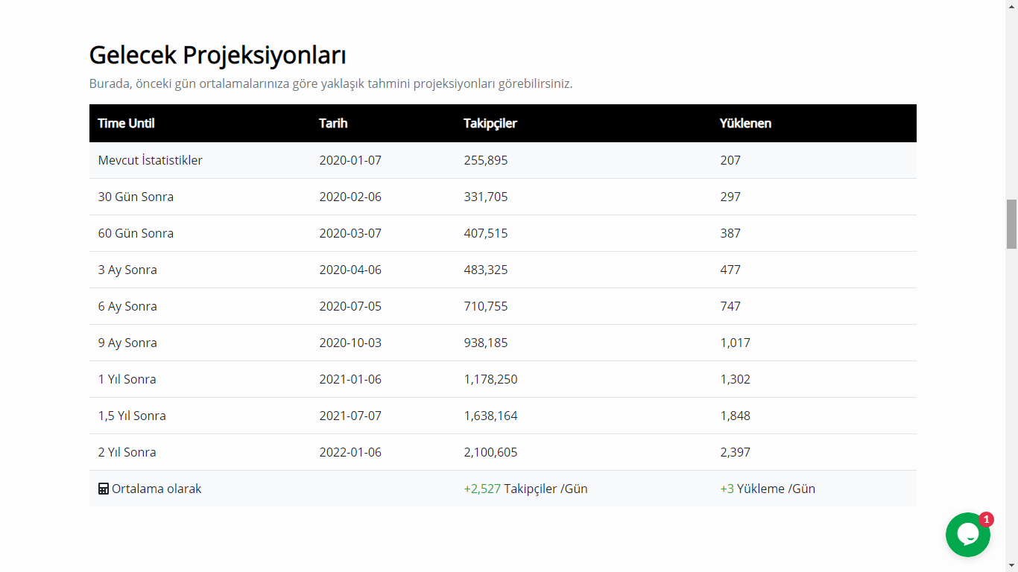Click the 3 Ay Sonra follower count 483,325
The width and height of the screenshot is (1018, 572).
click(485, 270)
